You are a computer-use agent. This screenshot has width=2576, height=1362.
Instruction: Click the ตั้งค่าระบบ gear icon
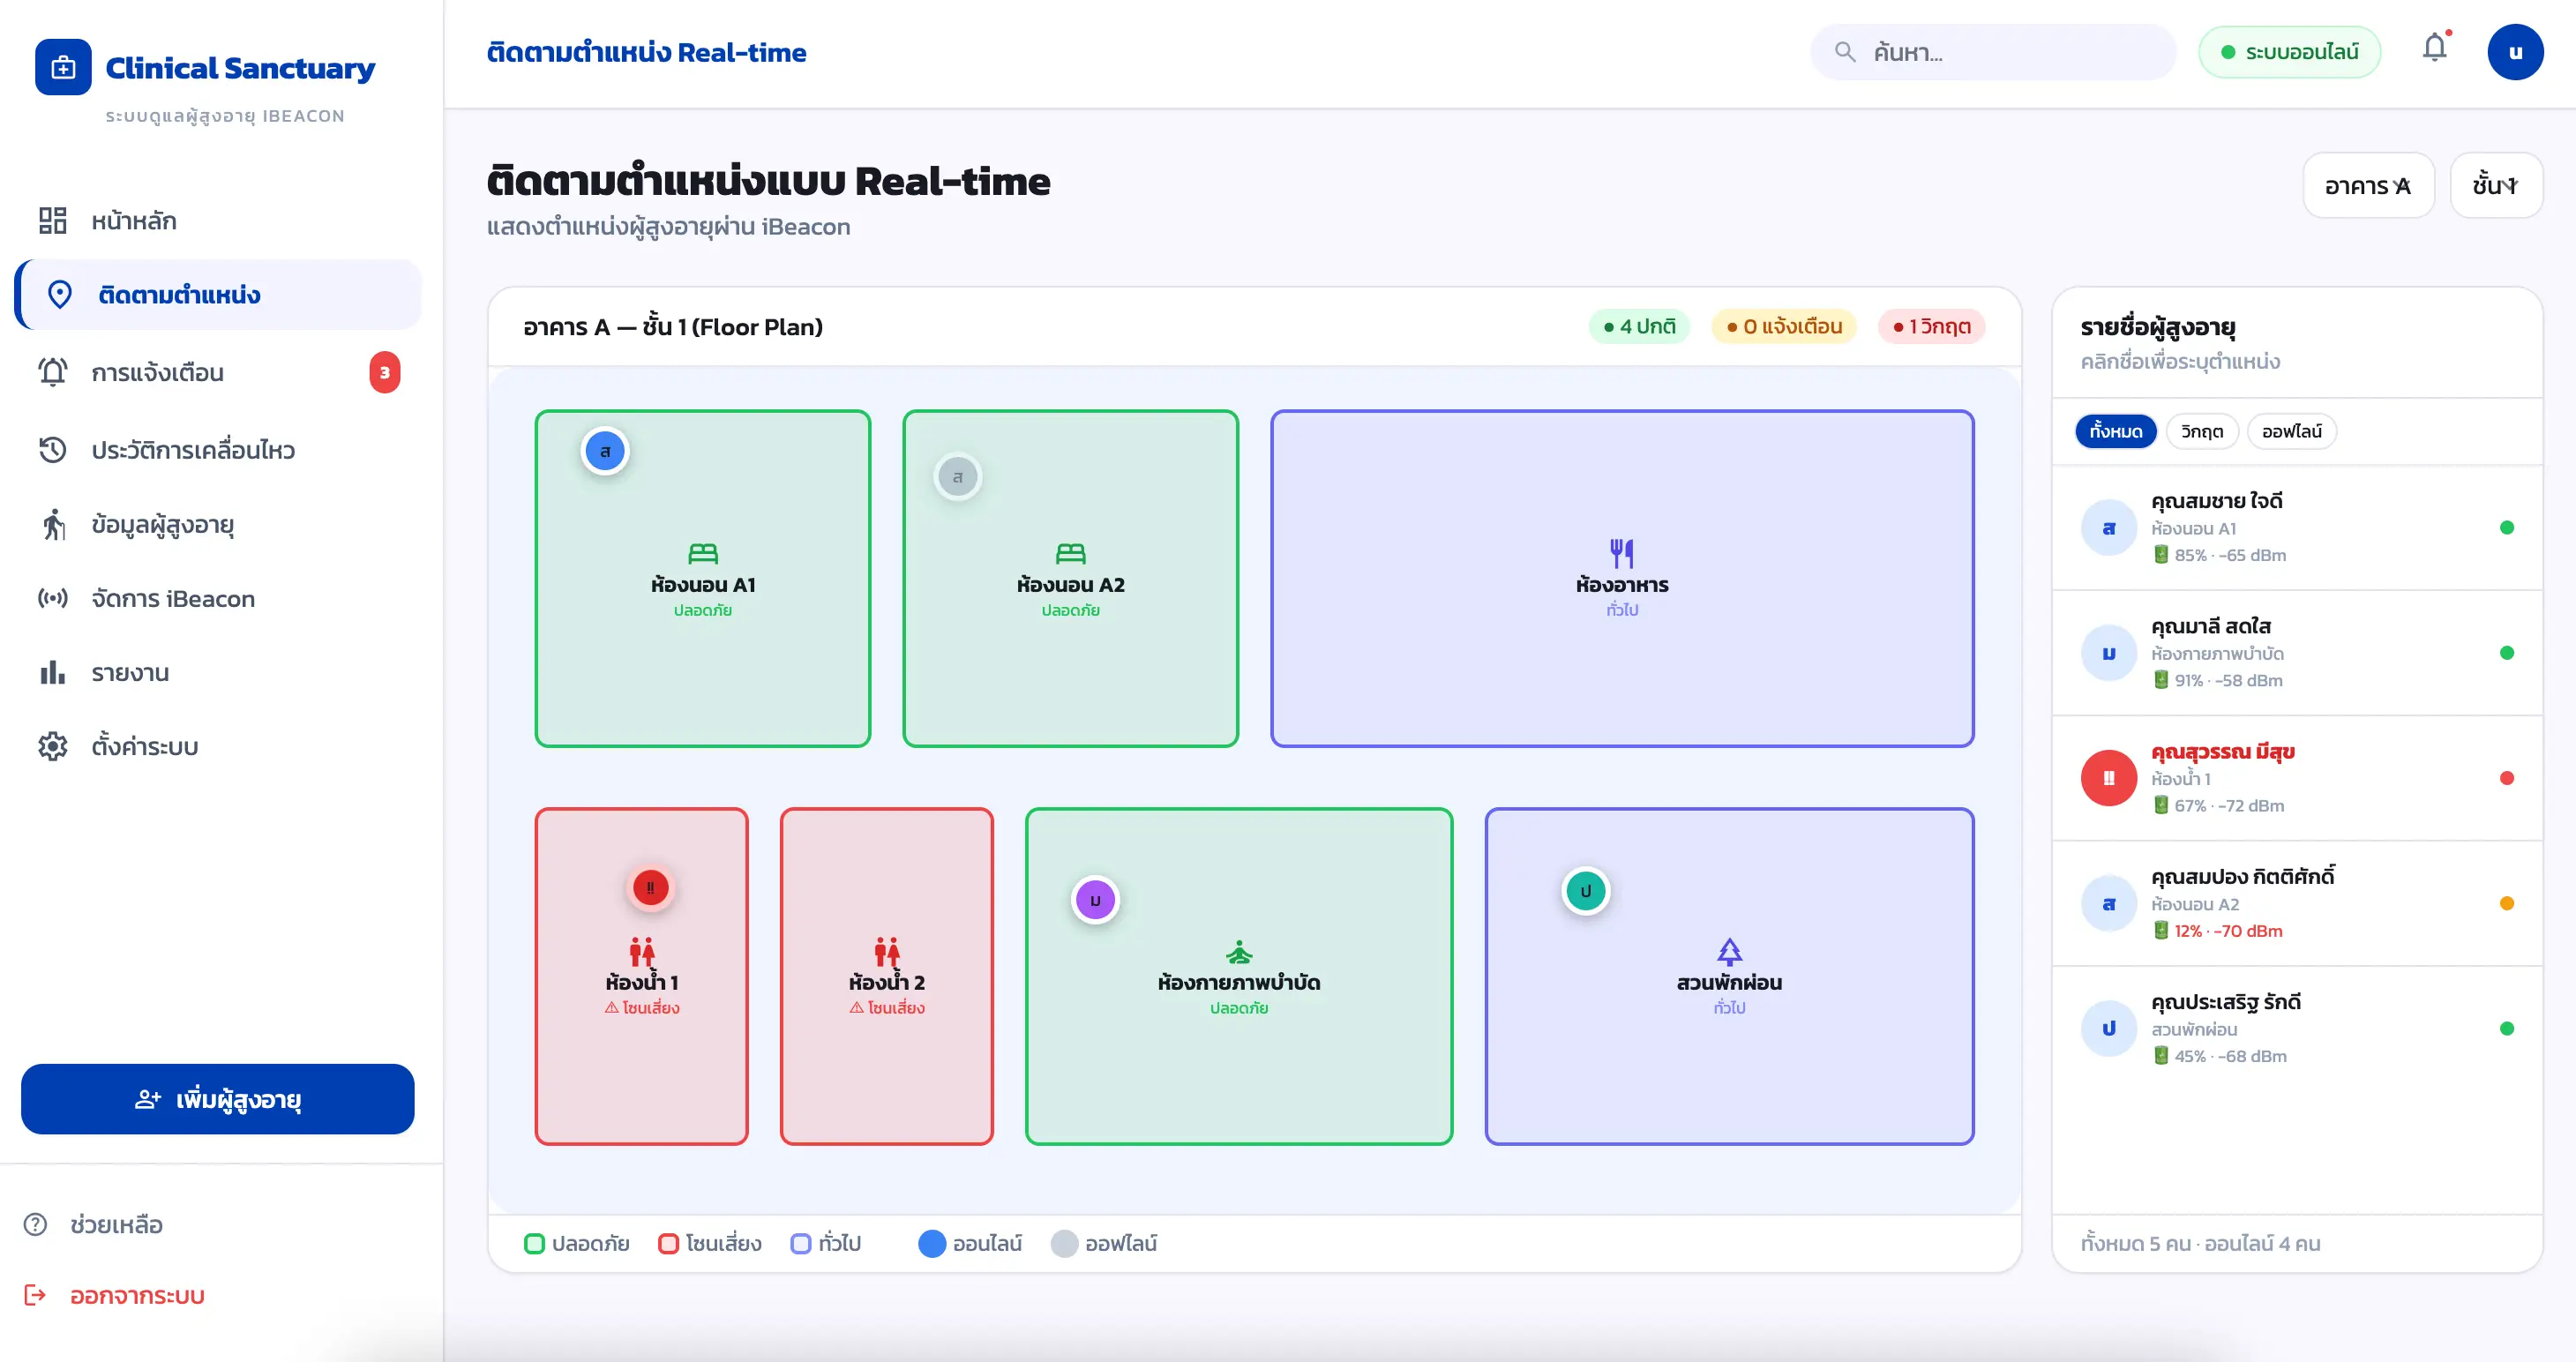[x=52, y=746]
